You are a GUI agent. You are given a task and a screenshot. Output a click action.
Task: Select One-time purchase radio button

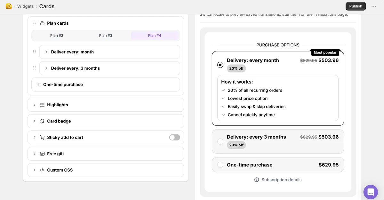pos(220,165)
